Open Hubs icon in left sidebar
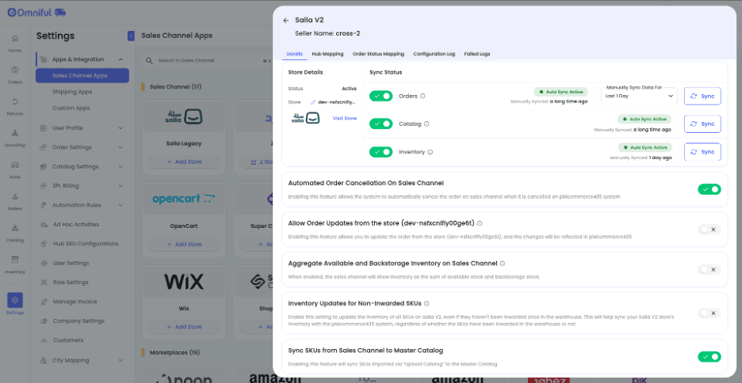Viewport: 742px width, 383px height. (15, 169)
